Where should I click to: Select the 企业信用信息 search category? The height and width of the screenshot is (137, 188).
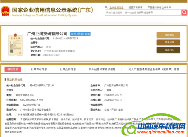coord(116,7)
